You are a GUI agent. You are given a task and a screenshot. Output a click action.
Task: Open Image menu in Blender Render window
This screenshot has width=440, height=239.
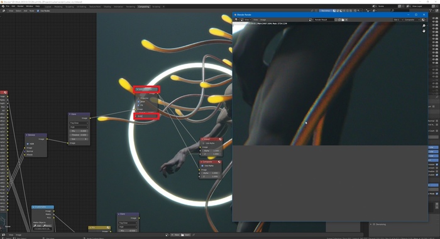(263, 19)
